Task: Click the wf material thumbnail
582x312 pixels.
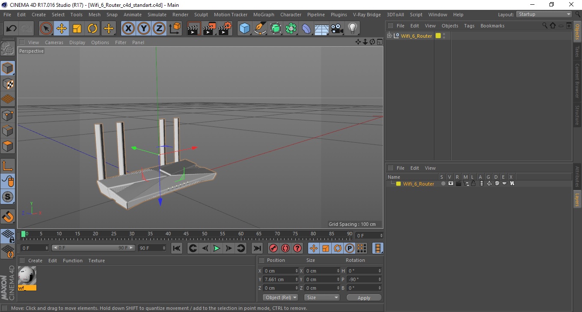Action: (x=27, y=276)
